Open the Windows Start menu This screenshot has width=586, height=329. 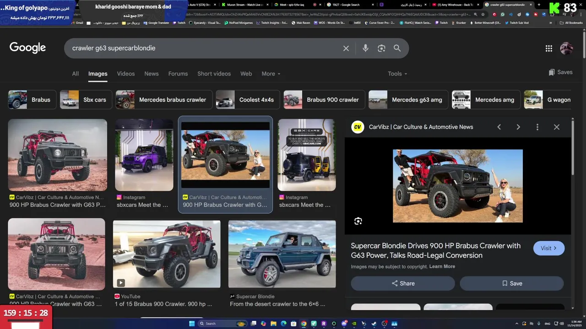[x=192, y=324]
